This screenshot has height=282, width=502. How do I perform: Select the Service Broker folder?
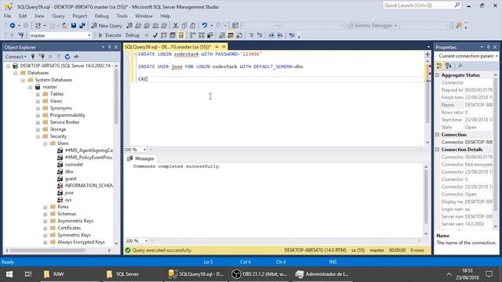tap(64, 122)
